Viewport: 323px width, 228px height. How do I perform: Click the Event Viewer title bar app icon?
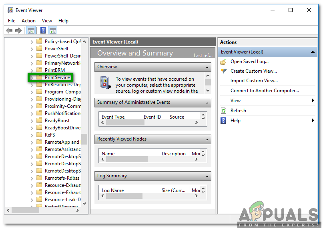(x=10, y=10)
